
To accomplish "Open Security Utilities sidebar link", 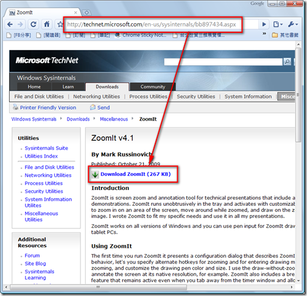I will coord(44,191).
